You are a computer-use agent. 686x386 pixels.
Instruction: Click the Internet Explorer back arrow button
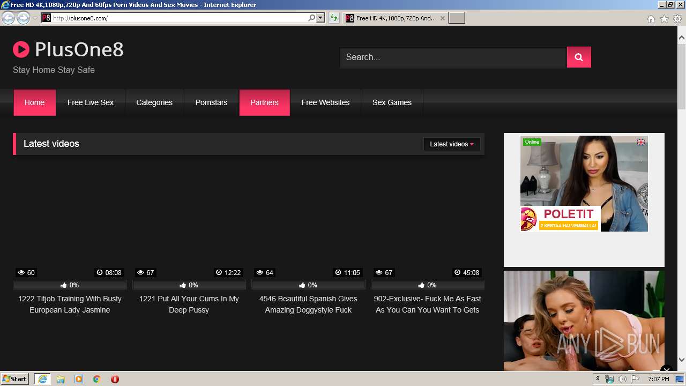point(8,18)
